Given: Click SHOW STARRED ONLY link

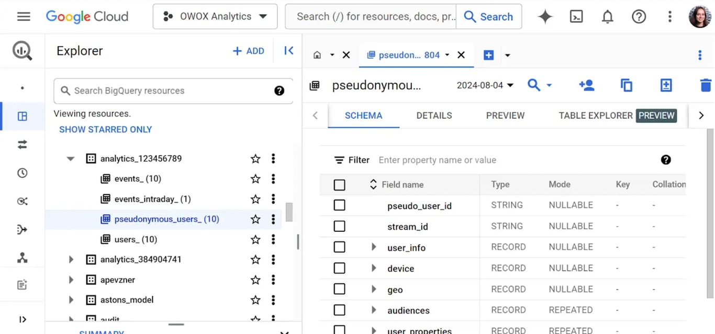Looking at the screenshot, I should coord(105,129).
